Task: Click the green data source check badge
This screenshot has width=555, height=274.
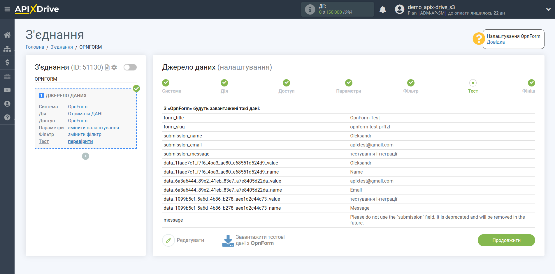Action: 136,88
